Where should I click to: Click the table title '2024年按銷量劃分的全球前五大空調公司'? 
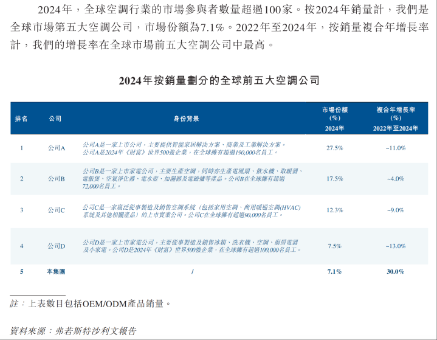click(x=219, y=81)
